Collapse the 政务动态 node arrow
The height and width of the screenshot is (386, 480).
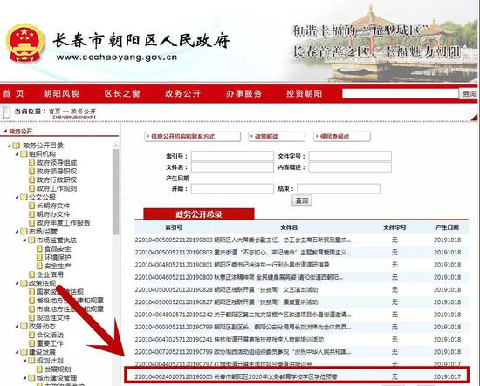[17, 327]
